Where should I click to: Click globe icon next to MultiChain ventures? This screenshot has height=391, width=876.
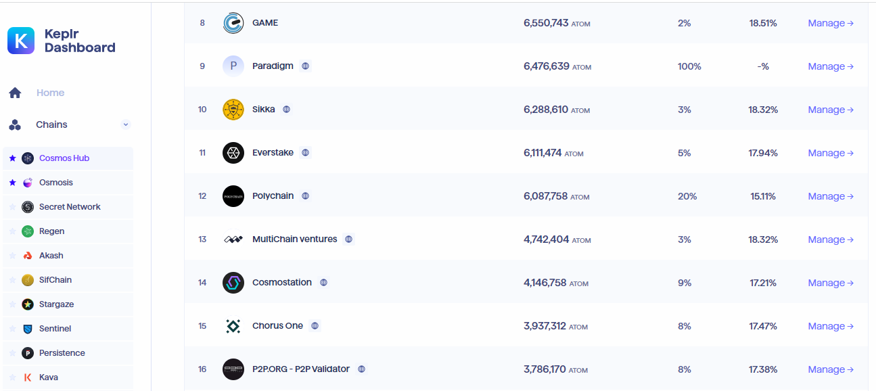349,239
